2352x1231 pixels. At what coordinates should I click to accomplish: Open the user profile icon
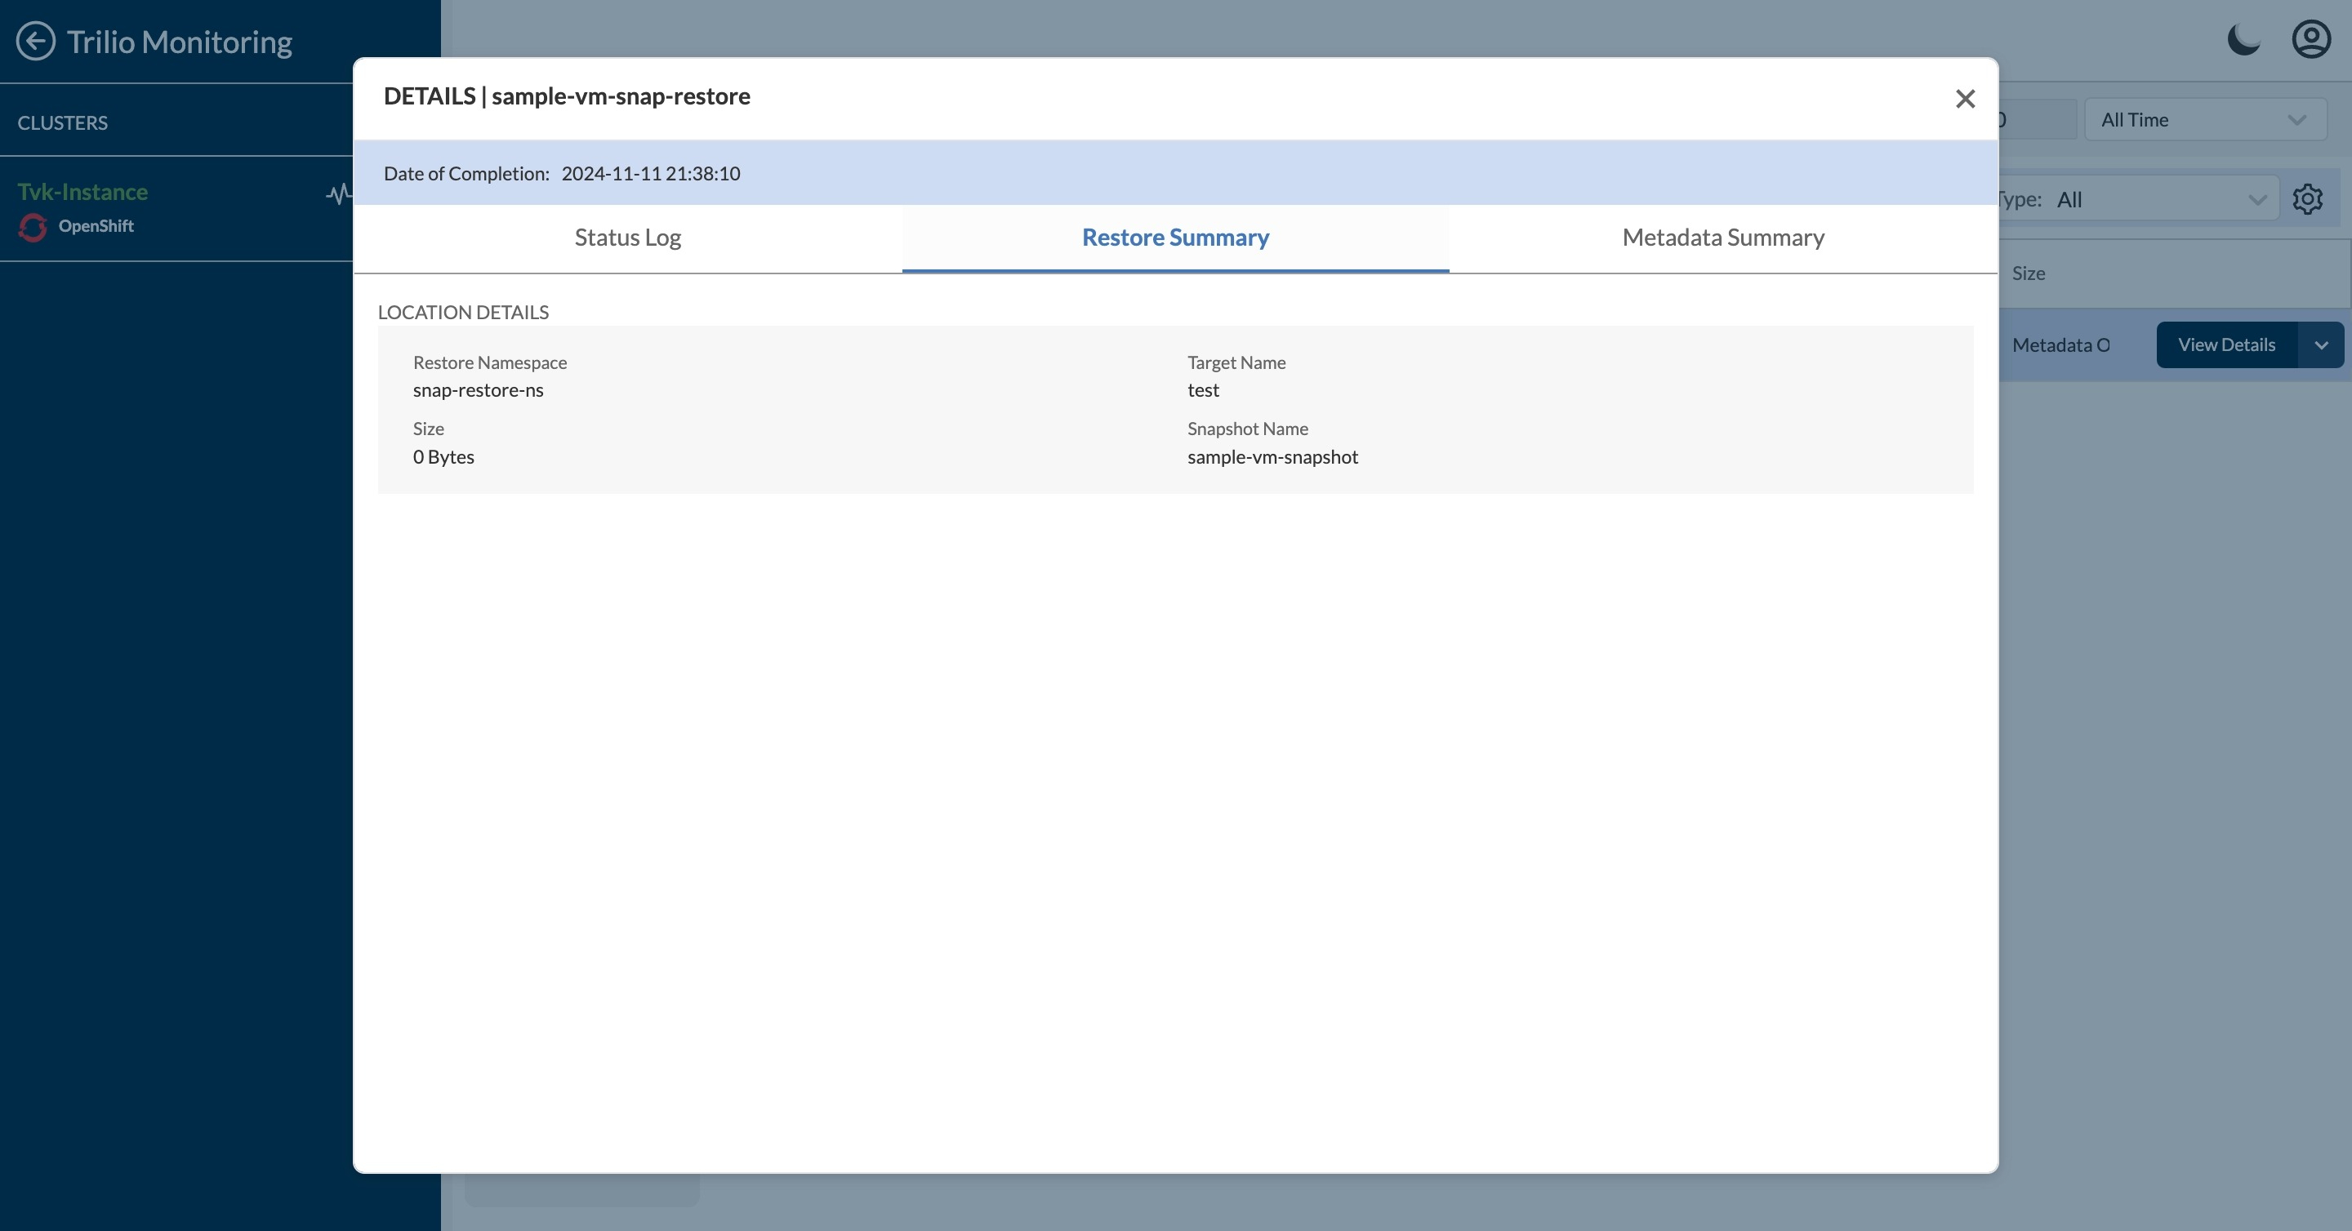(x=2311, y=40)
